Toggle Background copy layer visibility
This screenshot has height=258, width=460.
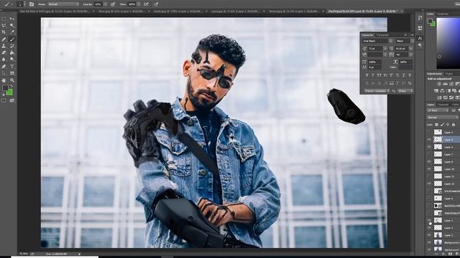(429, 242)
